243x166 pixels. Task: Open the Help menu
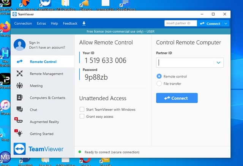(x=54, y=24)
